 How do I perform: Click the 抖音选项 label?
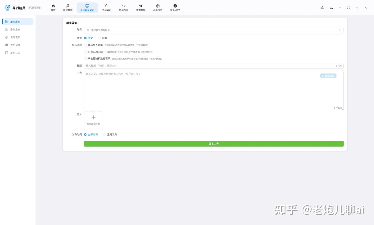pyautogui.click(x=77, y=45)
